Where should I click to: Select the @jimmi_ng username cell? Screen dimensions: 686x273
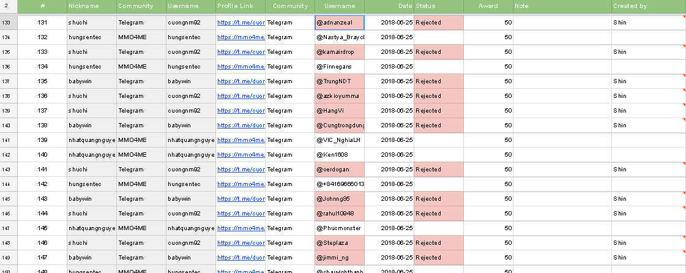point(340,258)
